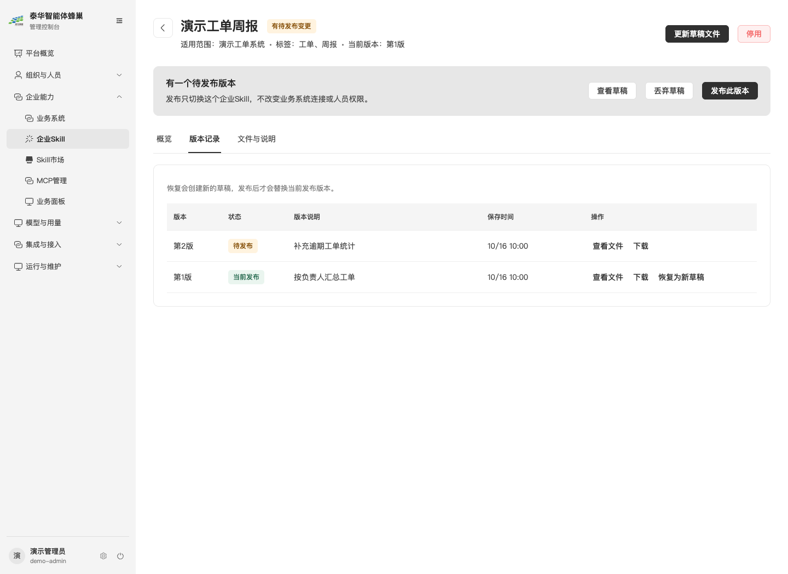Open Skill市场 from the sidebar
Viewport: 788px width, 574px height.
click(68, 160)
